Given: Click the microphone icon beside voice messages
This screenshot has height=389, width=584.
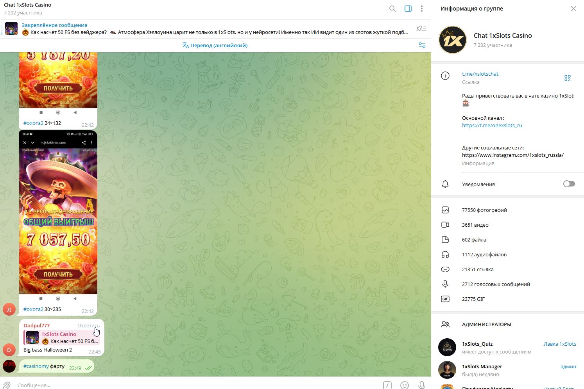Looking at the screenshot, I should point(445,284).
